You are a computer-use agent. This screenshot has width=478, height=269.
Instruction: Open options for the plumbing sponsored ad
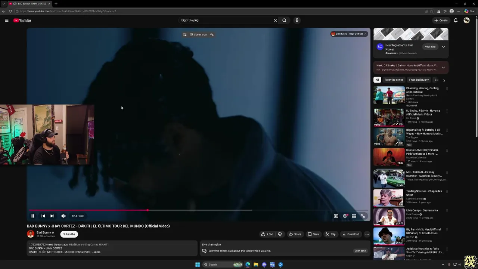point(447,89)
